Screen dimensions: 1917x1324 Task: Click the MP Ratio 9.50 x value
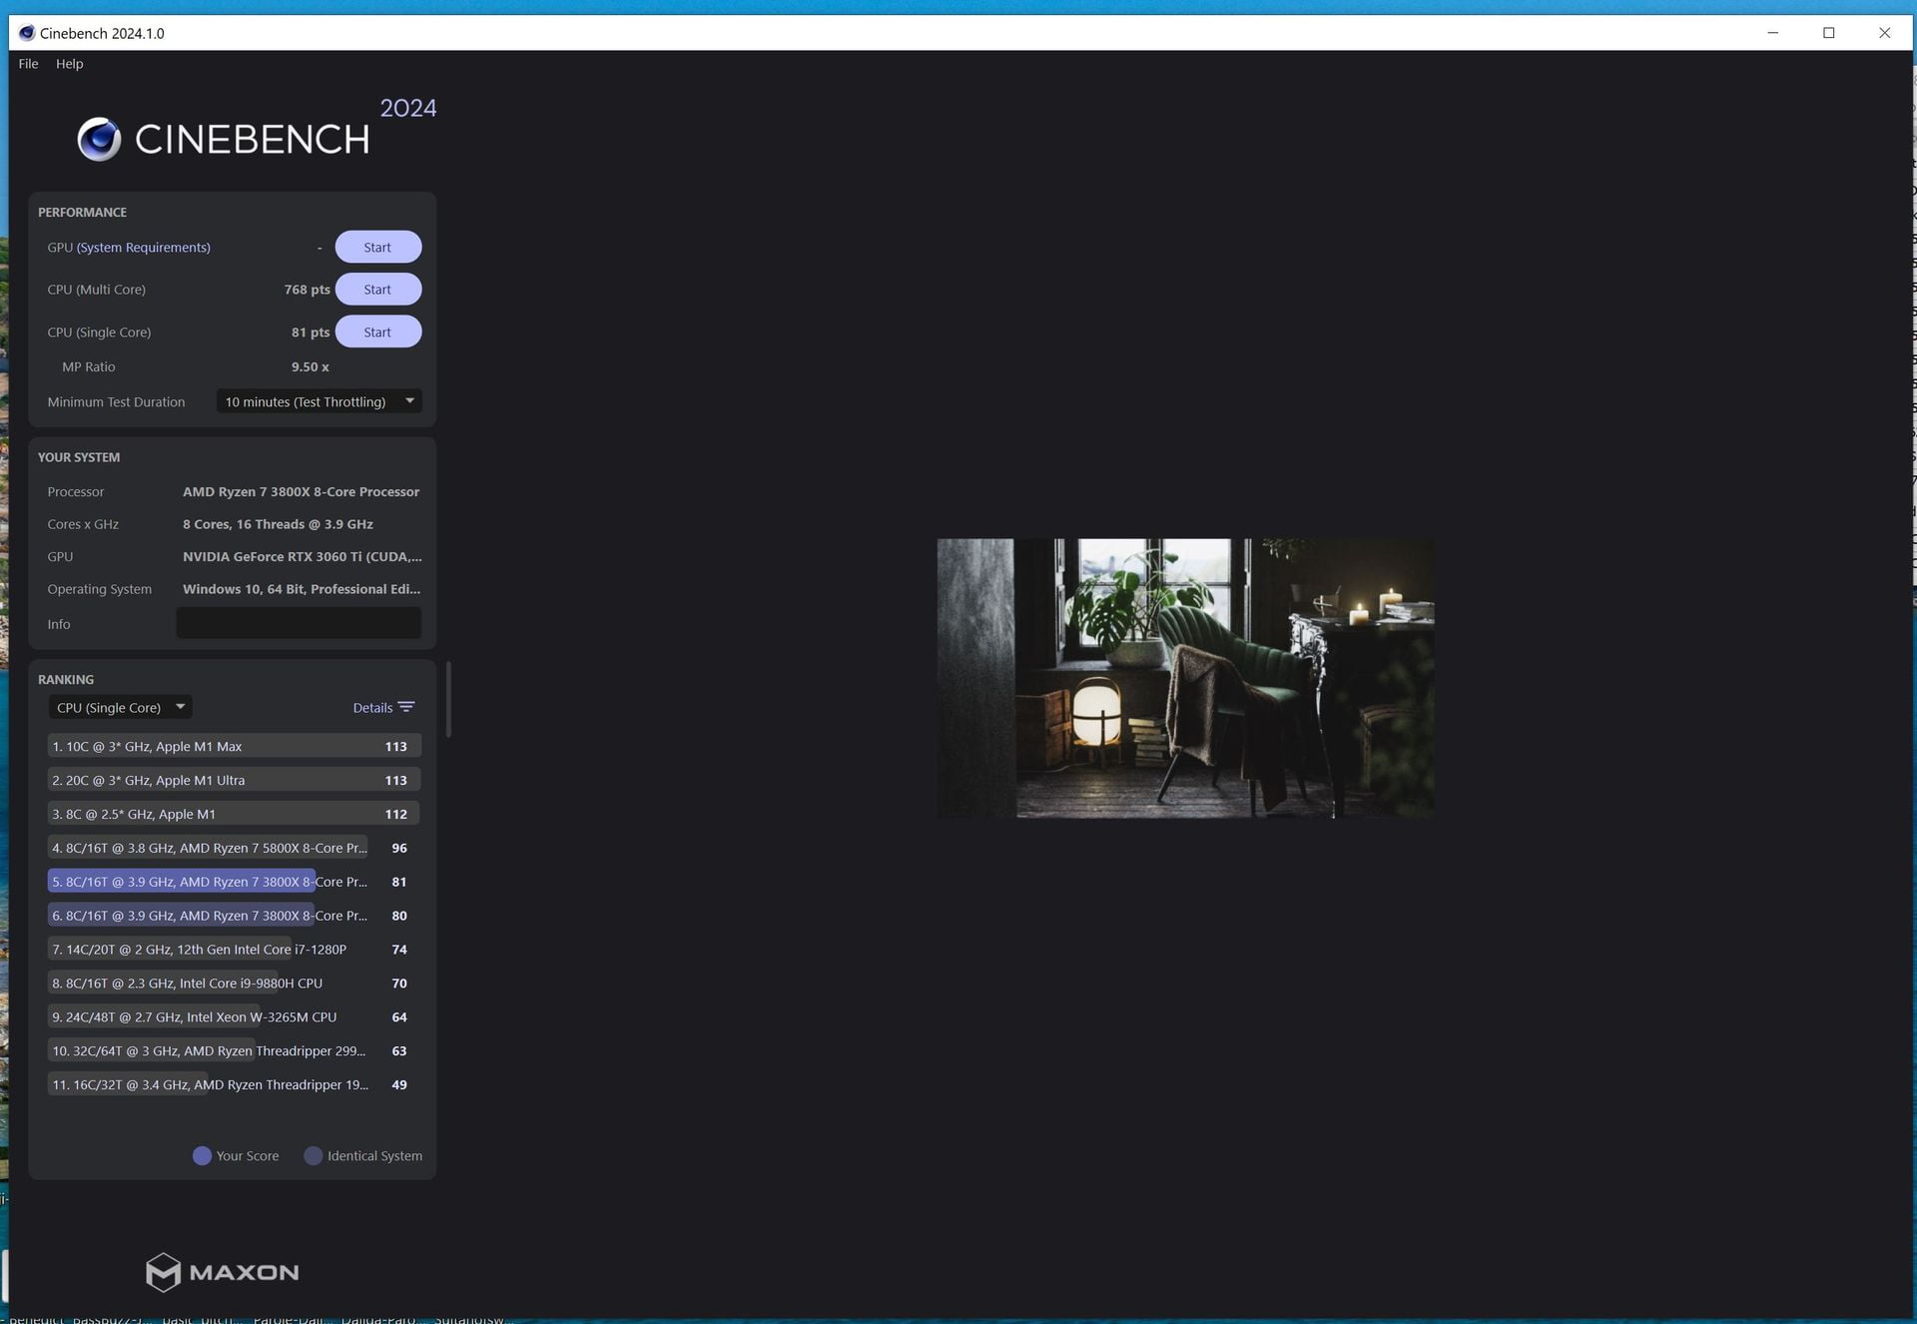coord(311,367)
